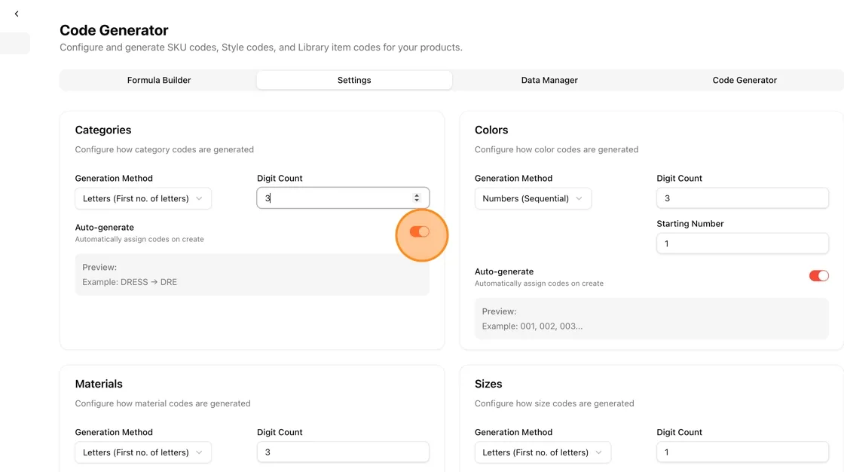
Task: Click the 'Sizes' section title
Action: click(x=488, y=384)
